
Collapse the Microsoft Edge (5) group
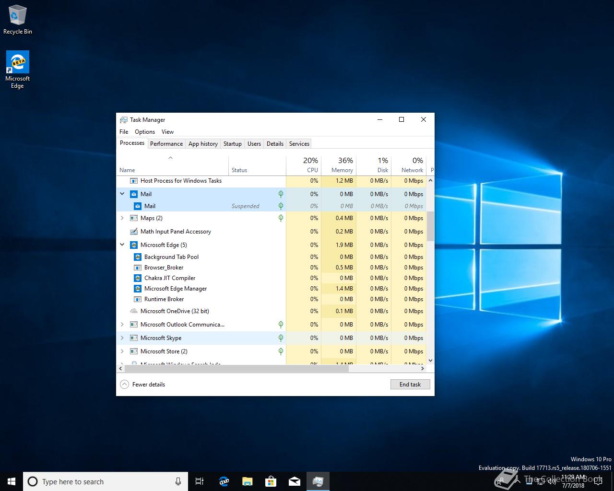point(122,245)
